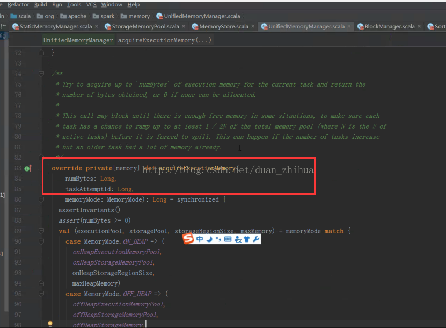This screenshot has height=328, width=446.
Task: Click 'onHeapExecutionMemoryPool' on line 91
Action: point(116,252)
